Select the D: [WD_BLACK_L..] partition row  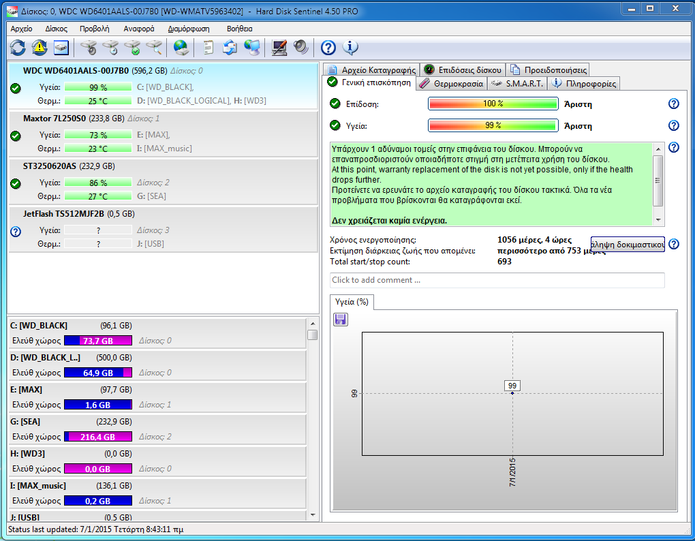(x=157, y=365)
